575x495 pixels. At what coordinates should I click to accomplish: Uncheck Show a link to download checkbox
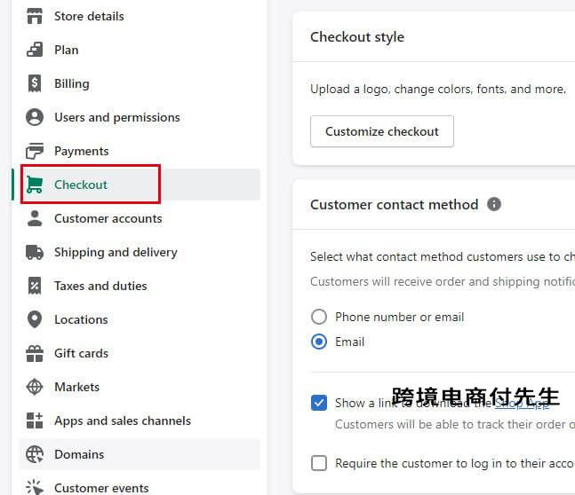[x=319, y=403]
